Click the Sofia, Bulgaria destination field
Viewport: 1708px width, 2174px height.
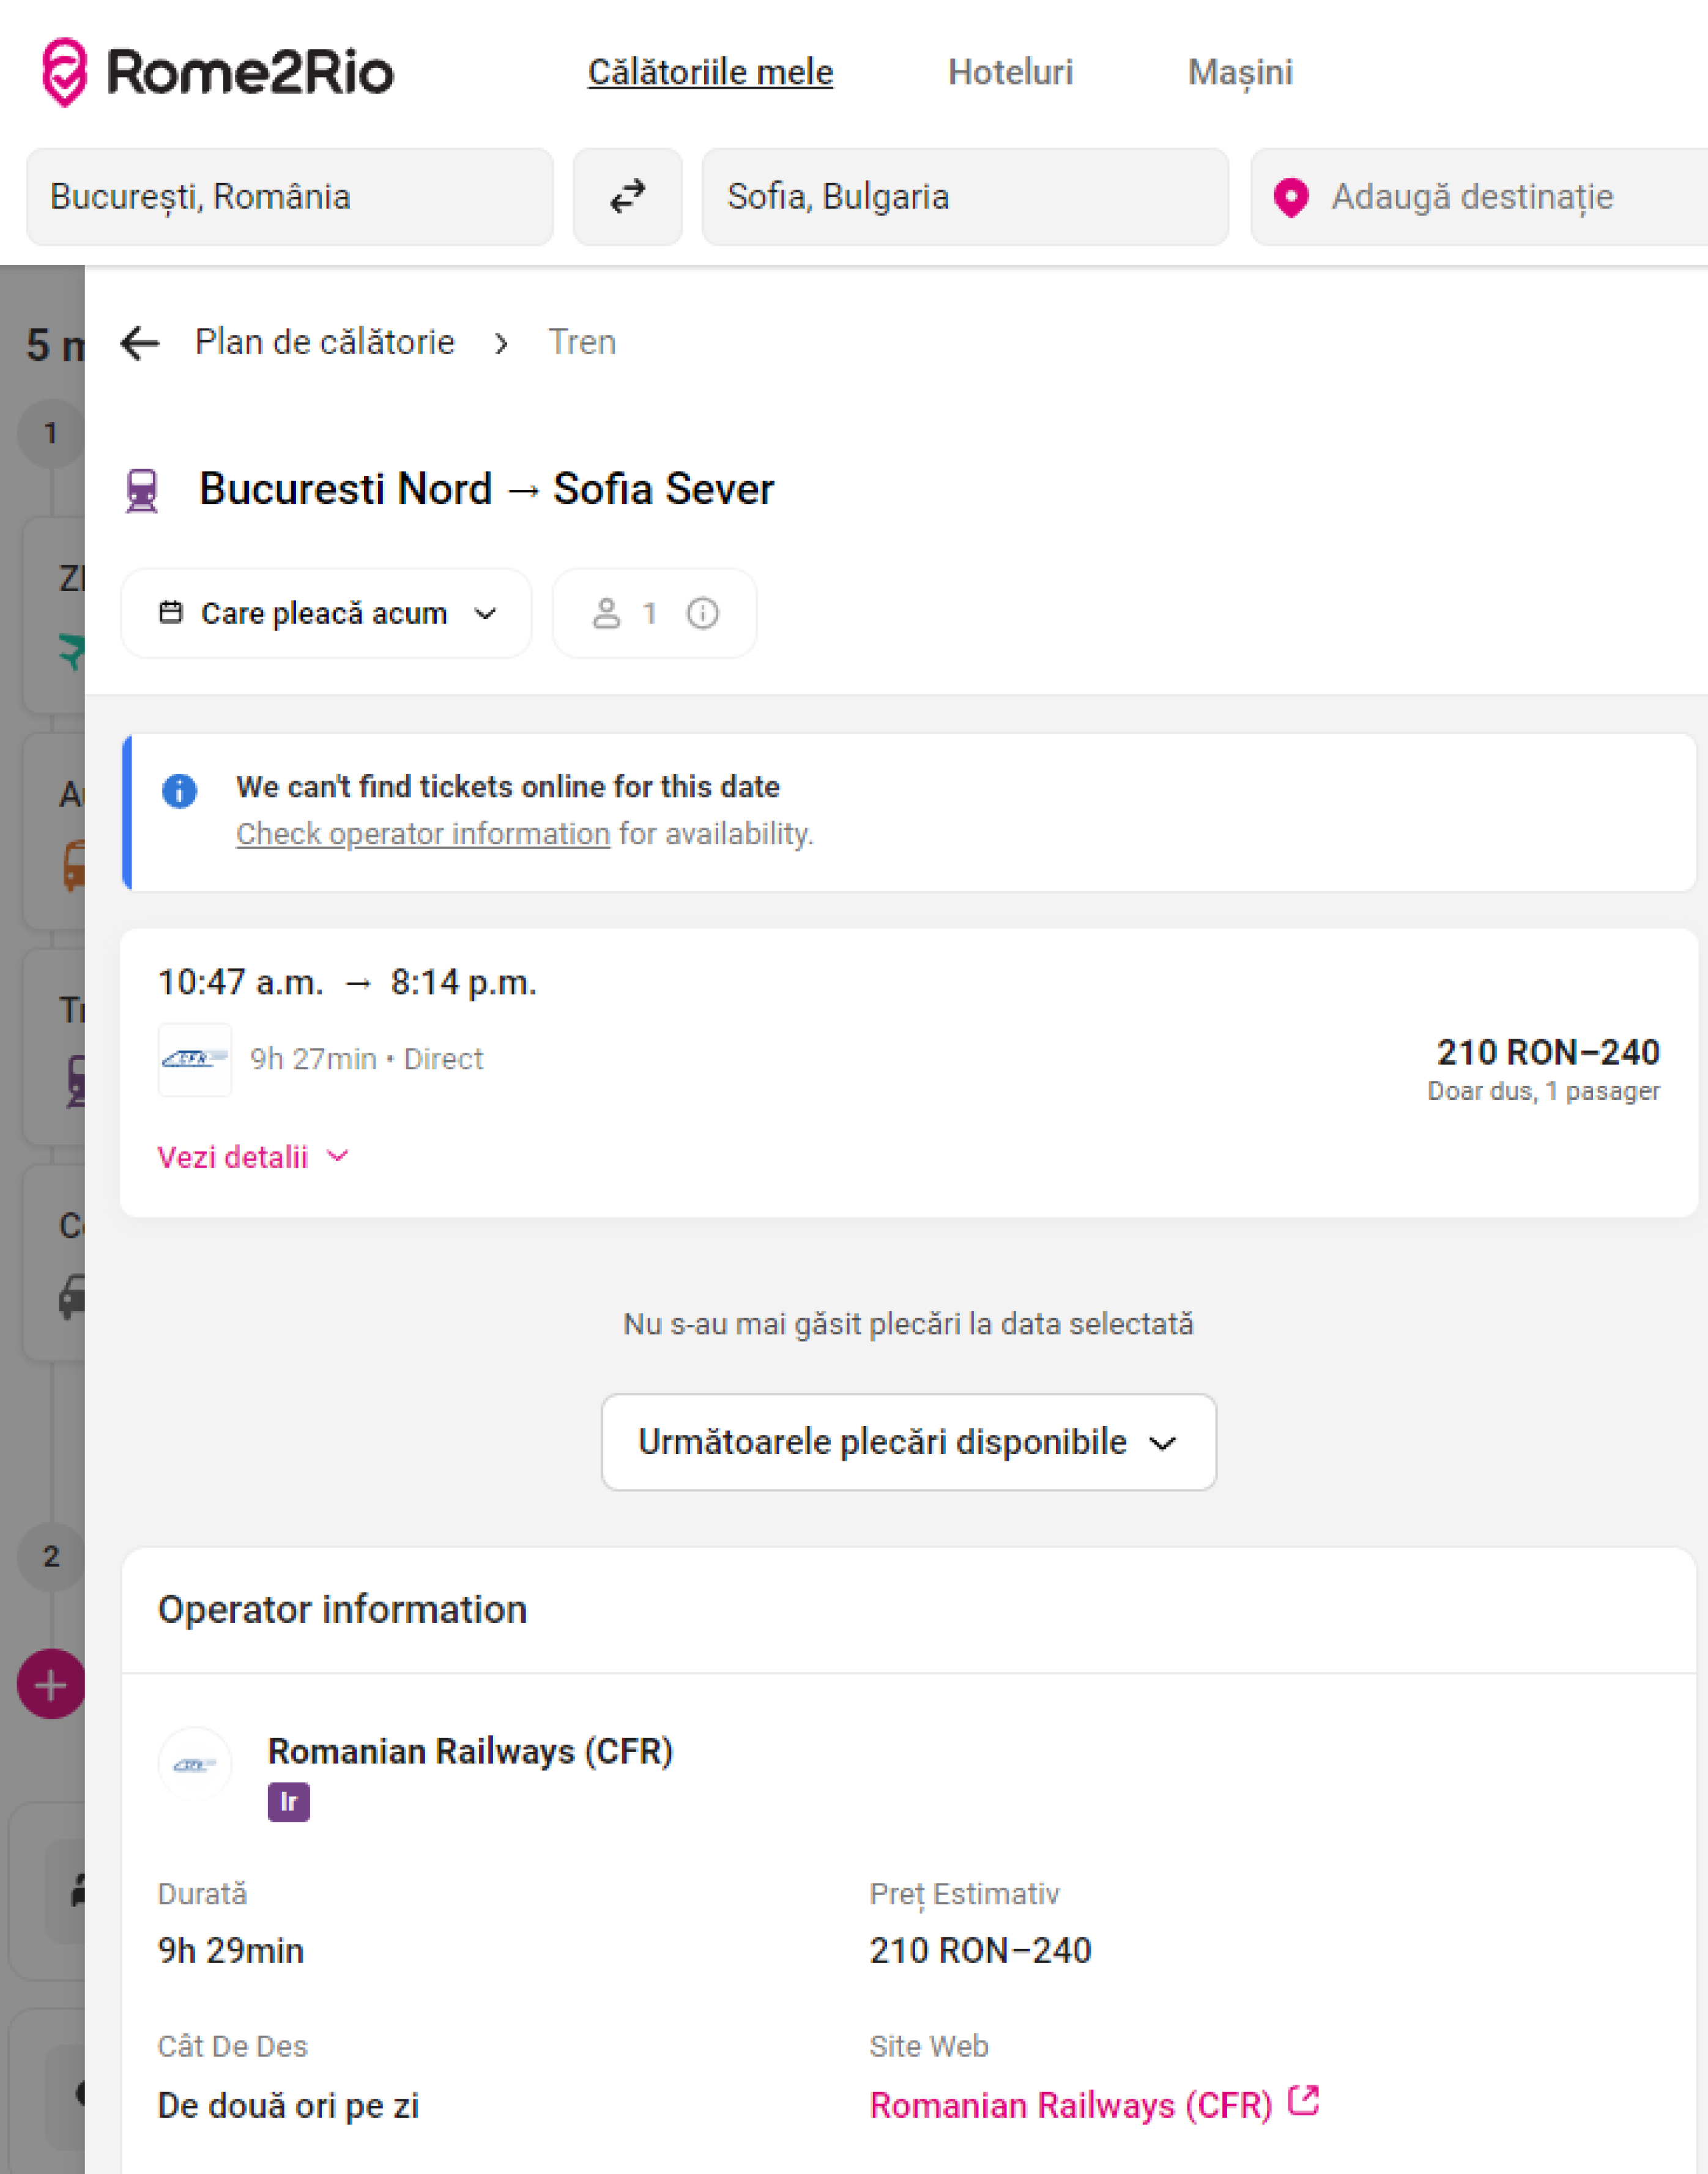(964, 197)
